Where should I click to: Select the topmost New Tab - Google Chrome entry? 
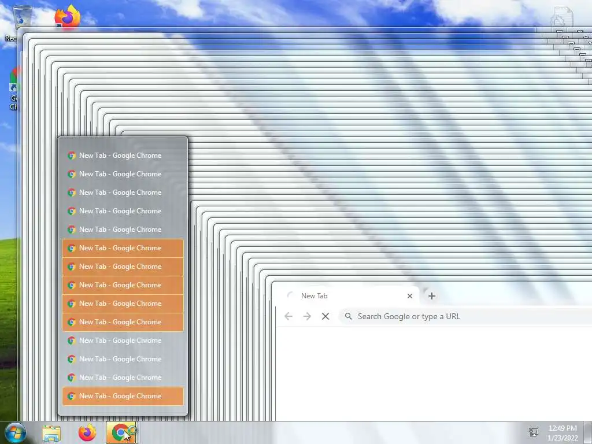pos(123,156)
